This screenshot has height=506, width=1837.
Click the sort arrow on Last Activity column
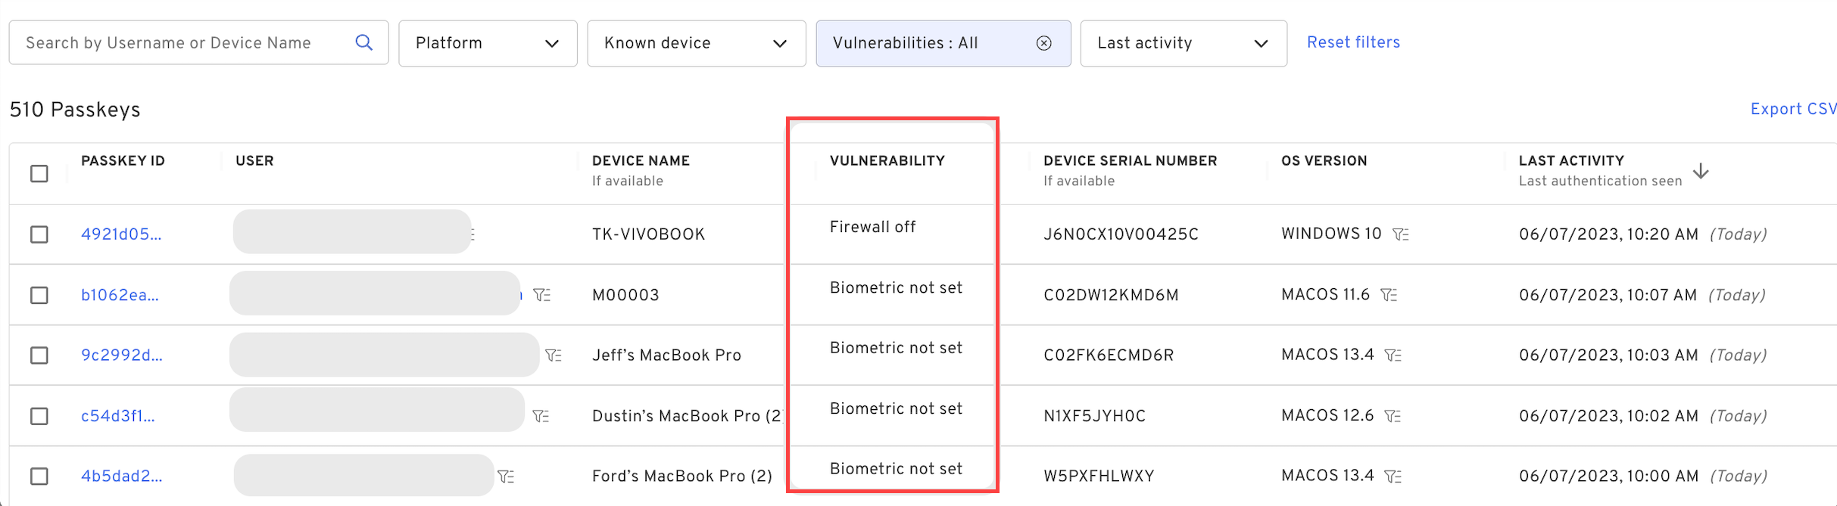[1701, 172]
